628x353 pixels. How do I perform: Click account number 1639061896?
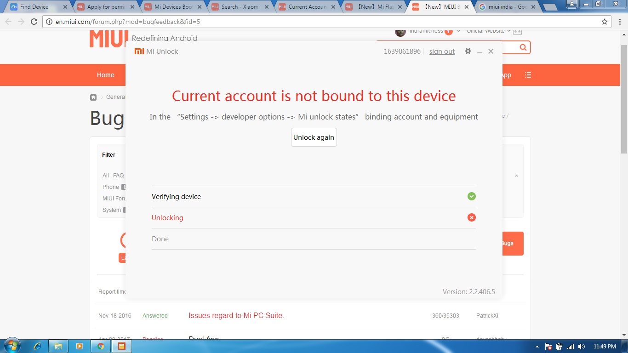click(402, 51)
